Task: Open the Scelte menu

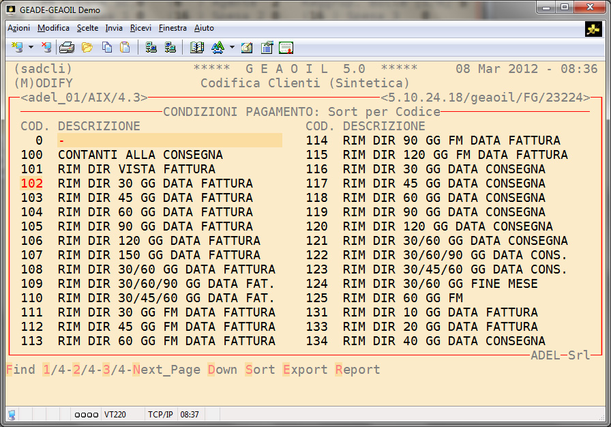Action: pyautogui.click(x=87, y=28)
